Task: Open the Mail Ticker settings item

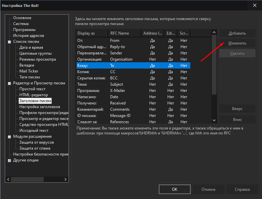Action: point(29,71)
